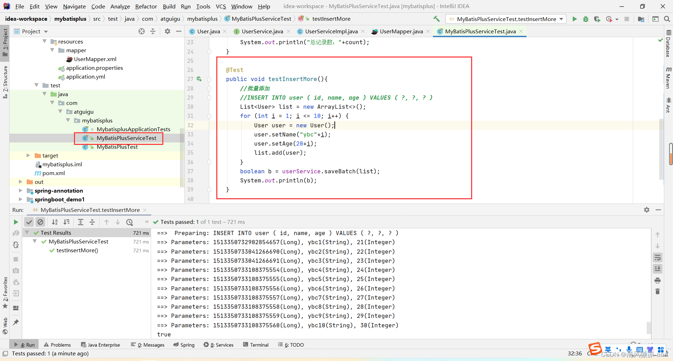Image resolution: width=673 pixels, height=361 pixels.
Task: Toggle soft-wrap in the console output
Action: click(x=658, y=258)
